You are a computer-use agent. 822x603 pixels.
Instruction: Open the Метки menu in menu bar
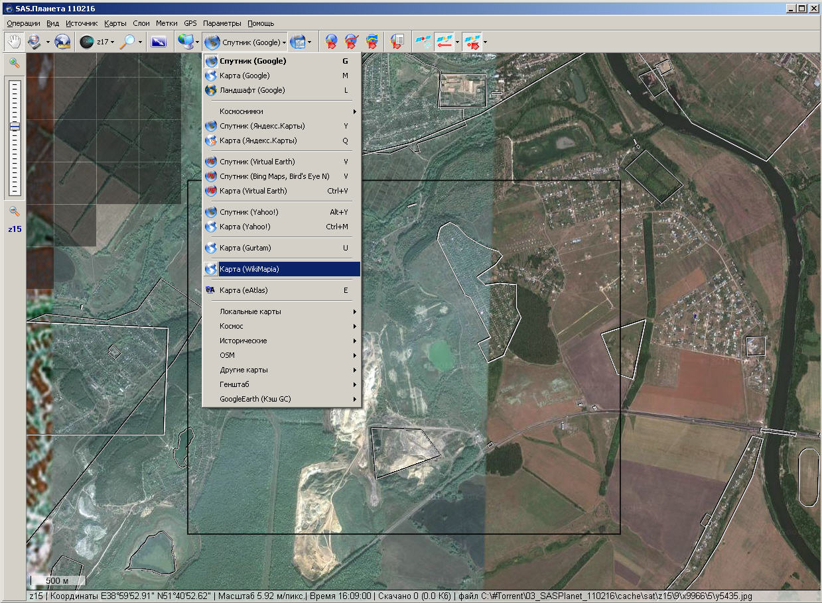coord(167,23)
